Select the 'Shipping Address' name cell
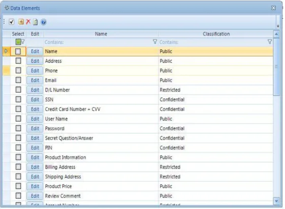The image size is (285, 209). click(101, 177)
